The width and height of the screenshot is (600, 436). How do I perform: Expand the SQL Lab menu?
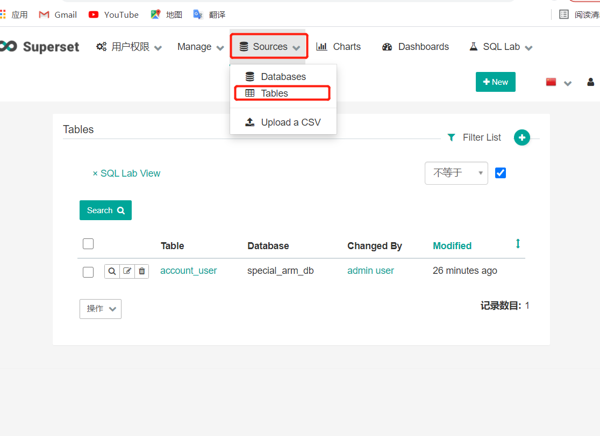(x=501, y=47)
